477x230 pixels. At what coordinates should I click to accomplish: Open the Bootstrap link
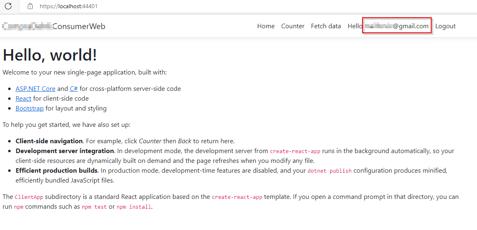[29, 108]
